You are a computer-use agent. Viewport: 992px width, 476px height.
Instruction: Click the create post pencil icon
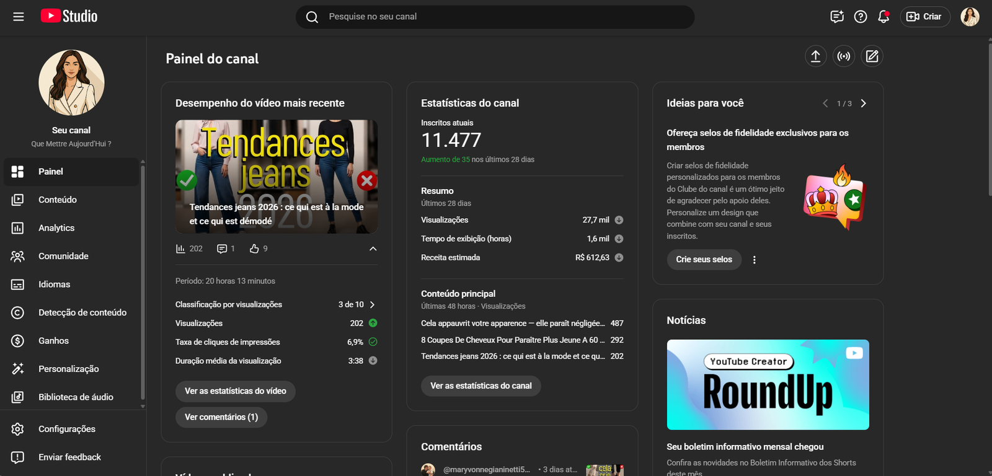(872, 56)
